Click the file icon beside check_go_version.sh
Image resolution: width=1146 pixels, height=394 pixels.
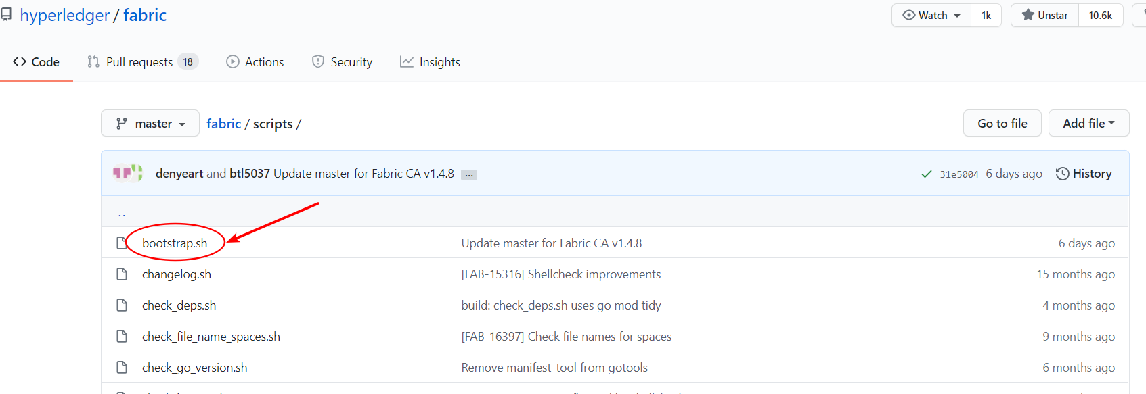(122, 367)
